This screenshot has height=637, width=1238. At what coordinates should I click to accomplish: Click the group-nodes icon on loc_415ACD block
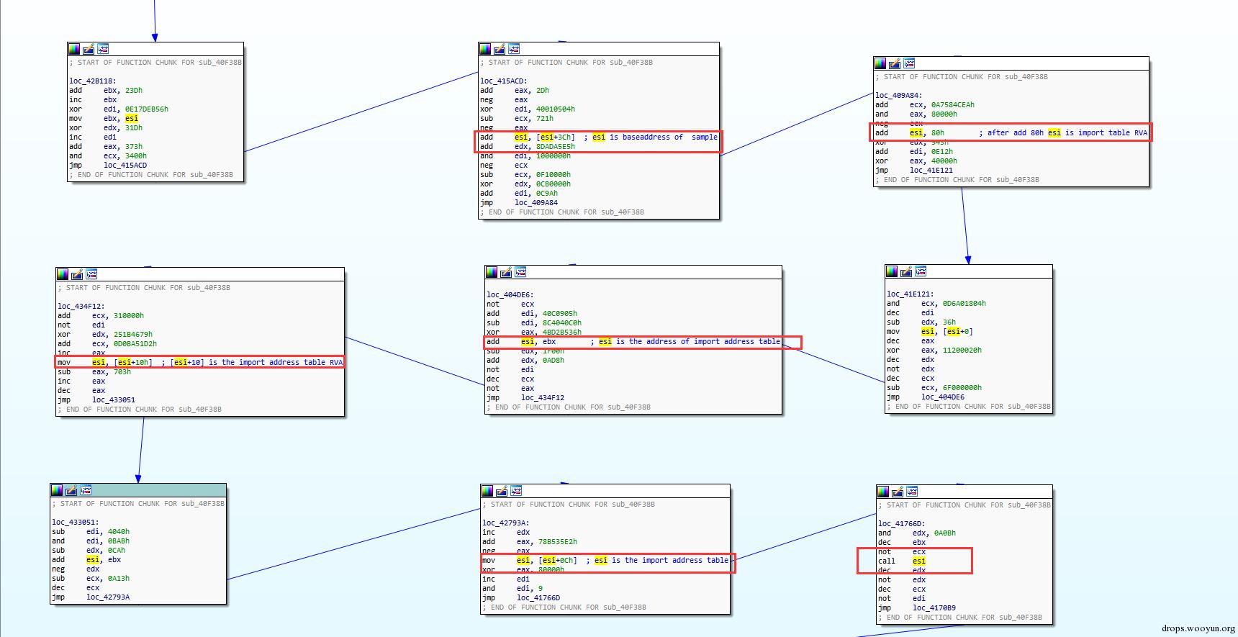(514, 49)
